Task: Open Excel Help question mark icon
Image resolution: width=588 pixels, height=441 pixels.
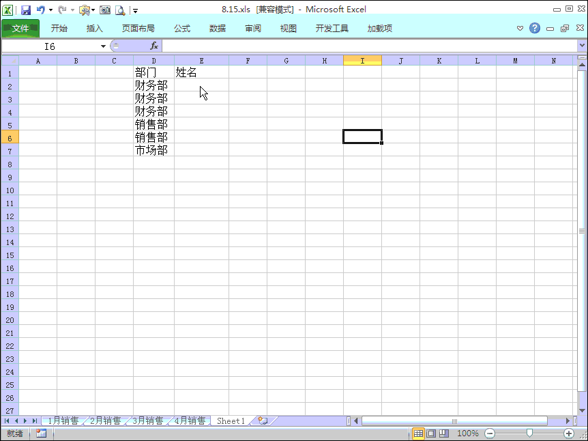Action: (x=535, y=28)
